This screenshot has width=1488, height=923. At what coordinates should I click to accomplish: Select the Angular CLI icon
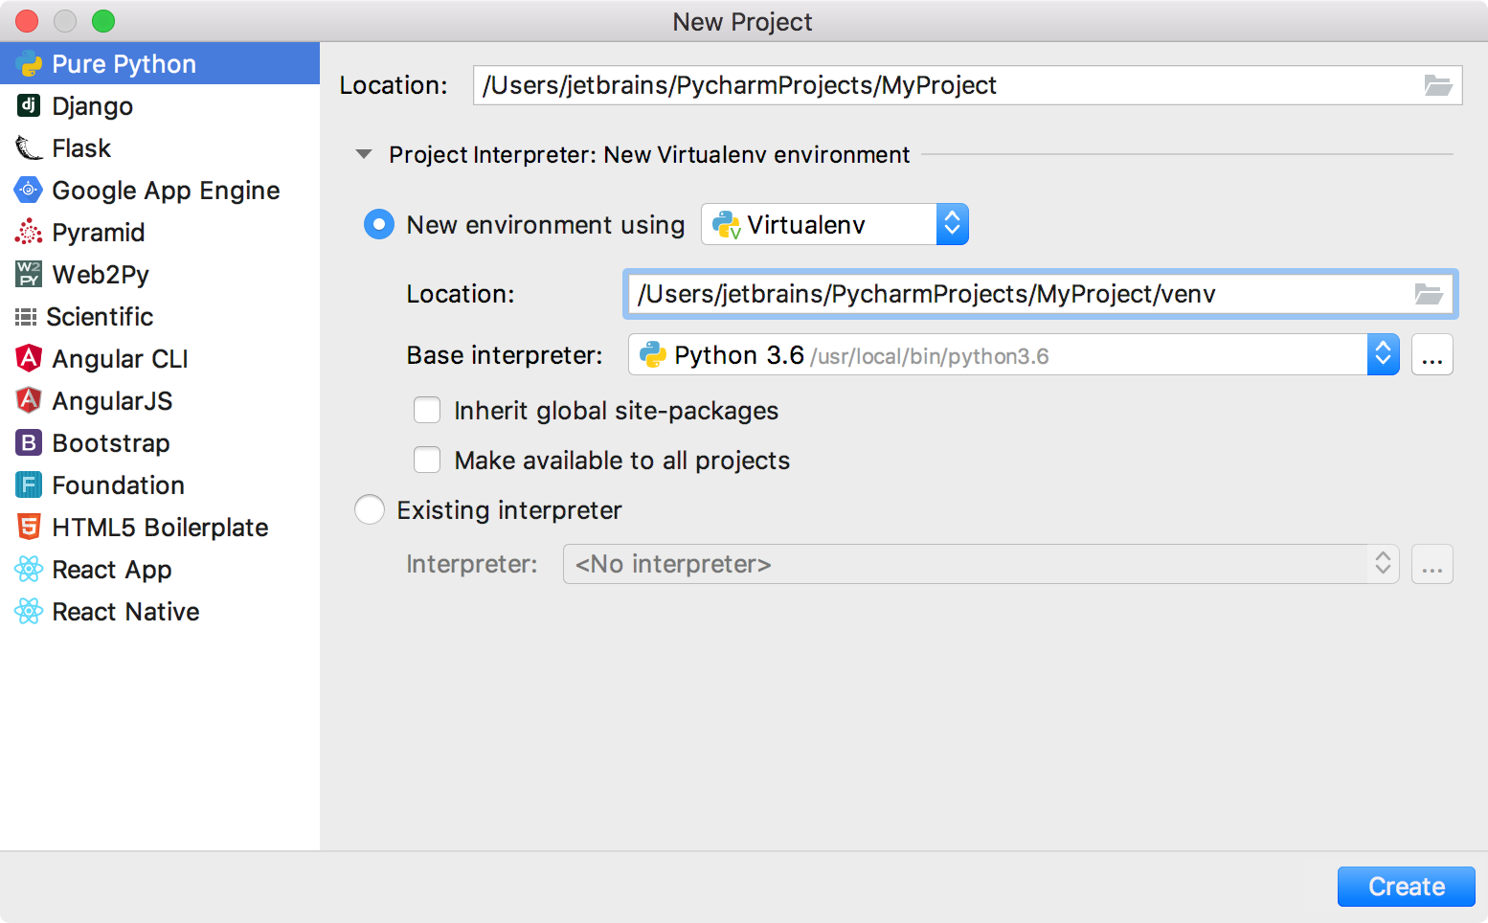(29, 358)
